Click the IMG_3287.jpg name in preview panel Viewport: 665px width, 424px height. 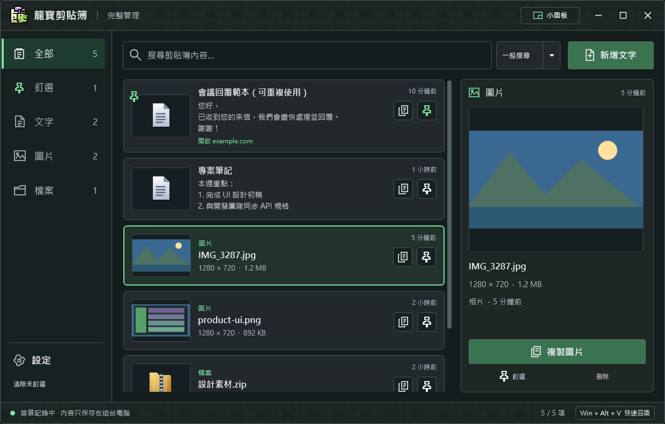coord(497,266)
